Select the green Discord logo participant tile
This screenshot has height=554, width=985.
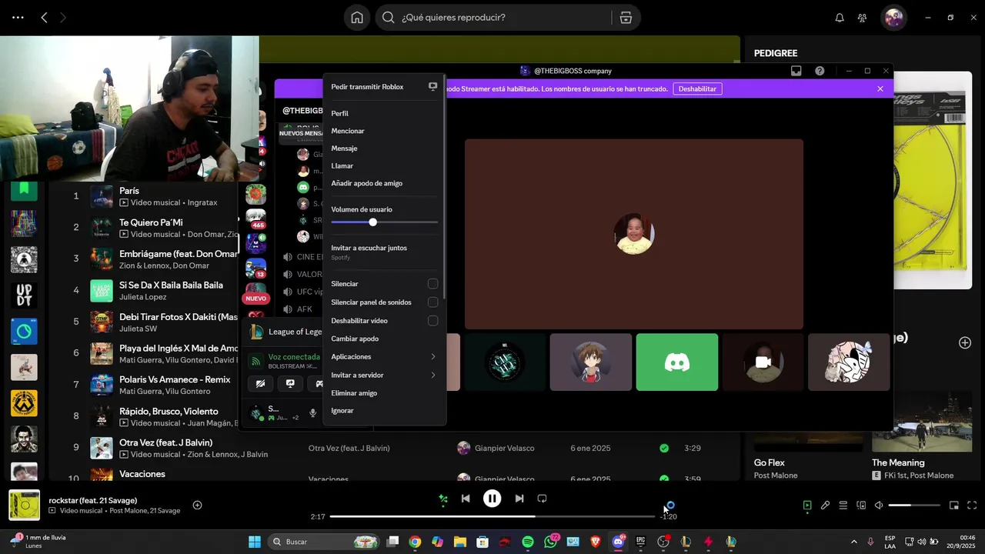[677, 362]
